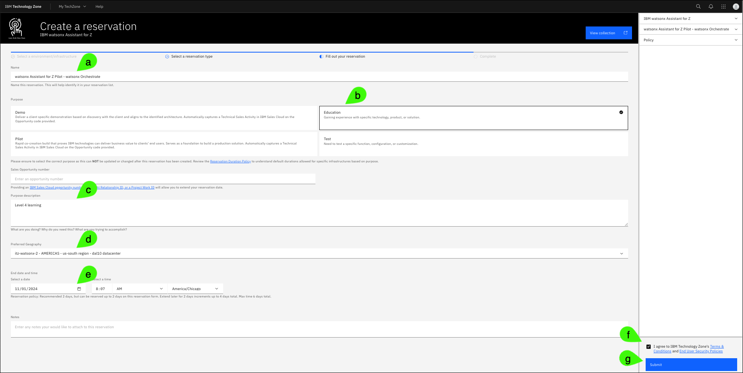This screenshot has height=373, width=743.
Task: Choose the Test purpose tile
Action: tap(473, 144)
